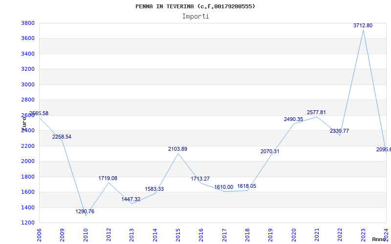Select data label 3712.80
The height and width of the screenshot is (244, 391).
coord(363,25)
